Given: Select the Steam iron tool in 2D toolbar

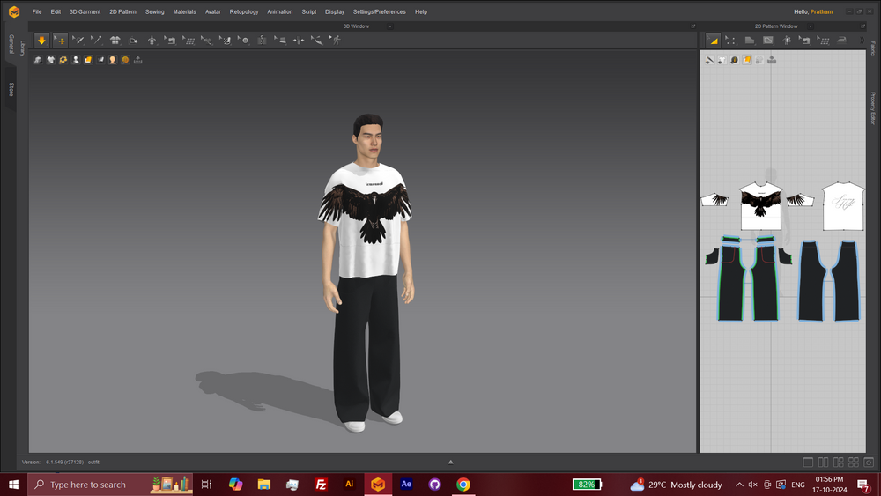Looking at the screenshot, I should [x=841, y=41].
